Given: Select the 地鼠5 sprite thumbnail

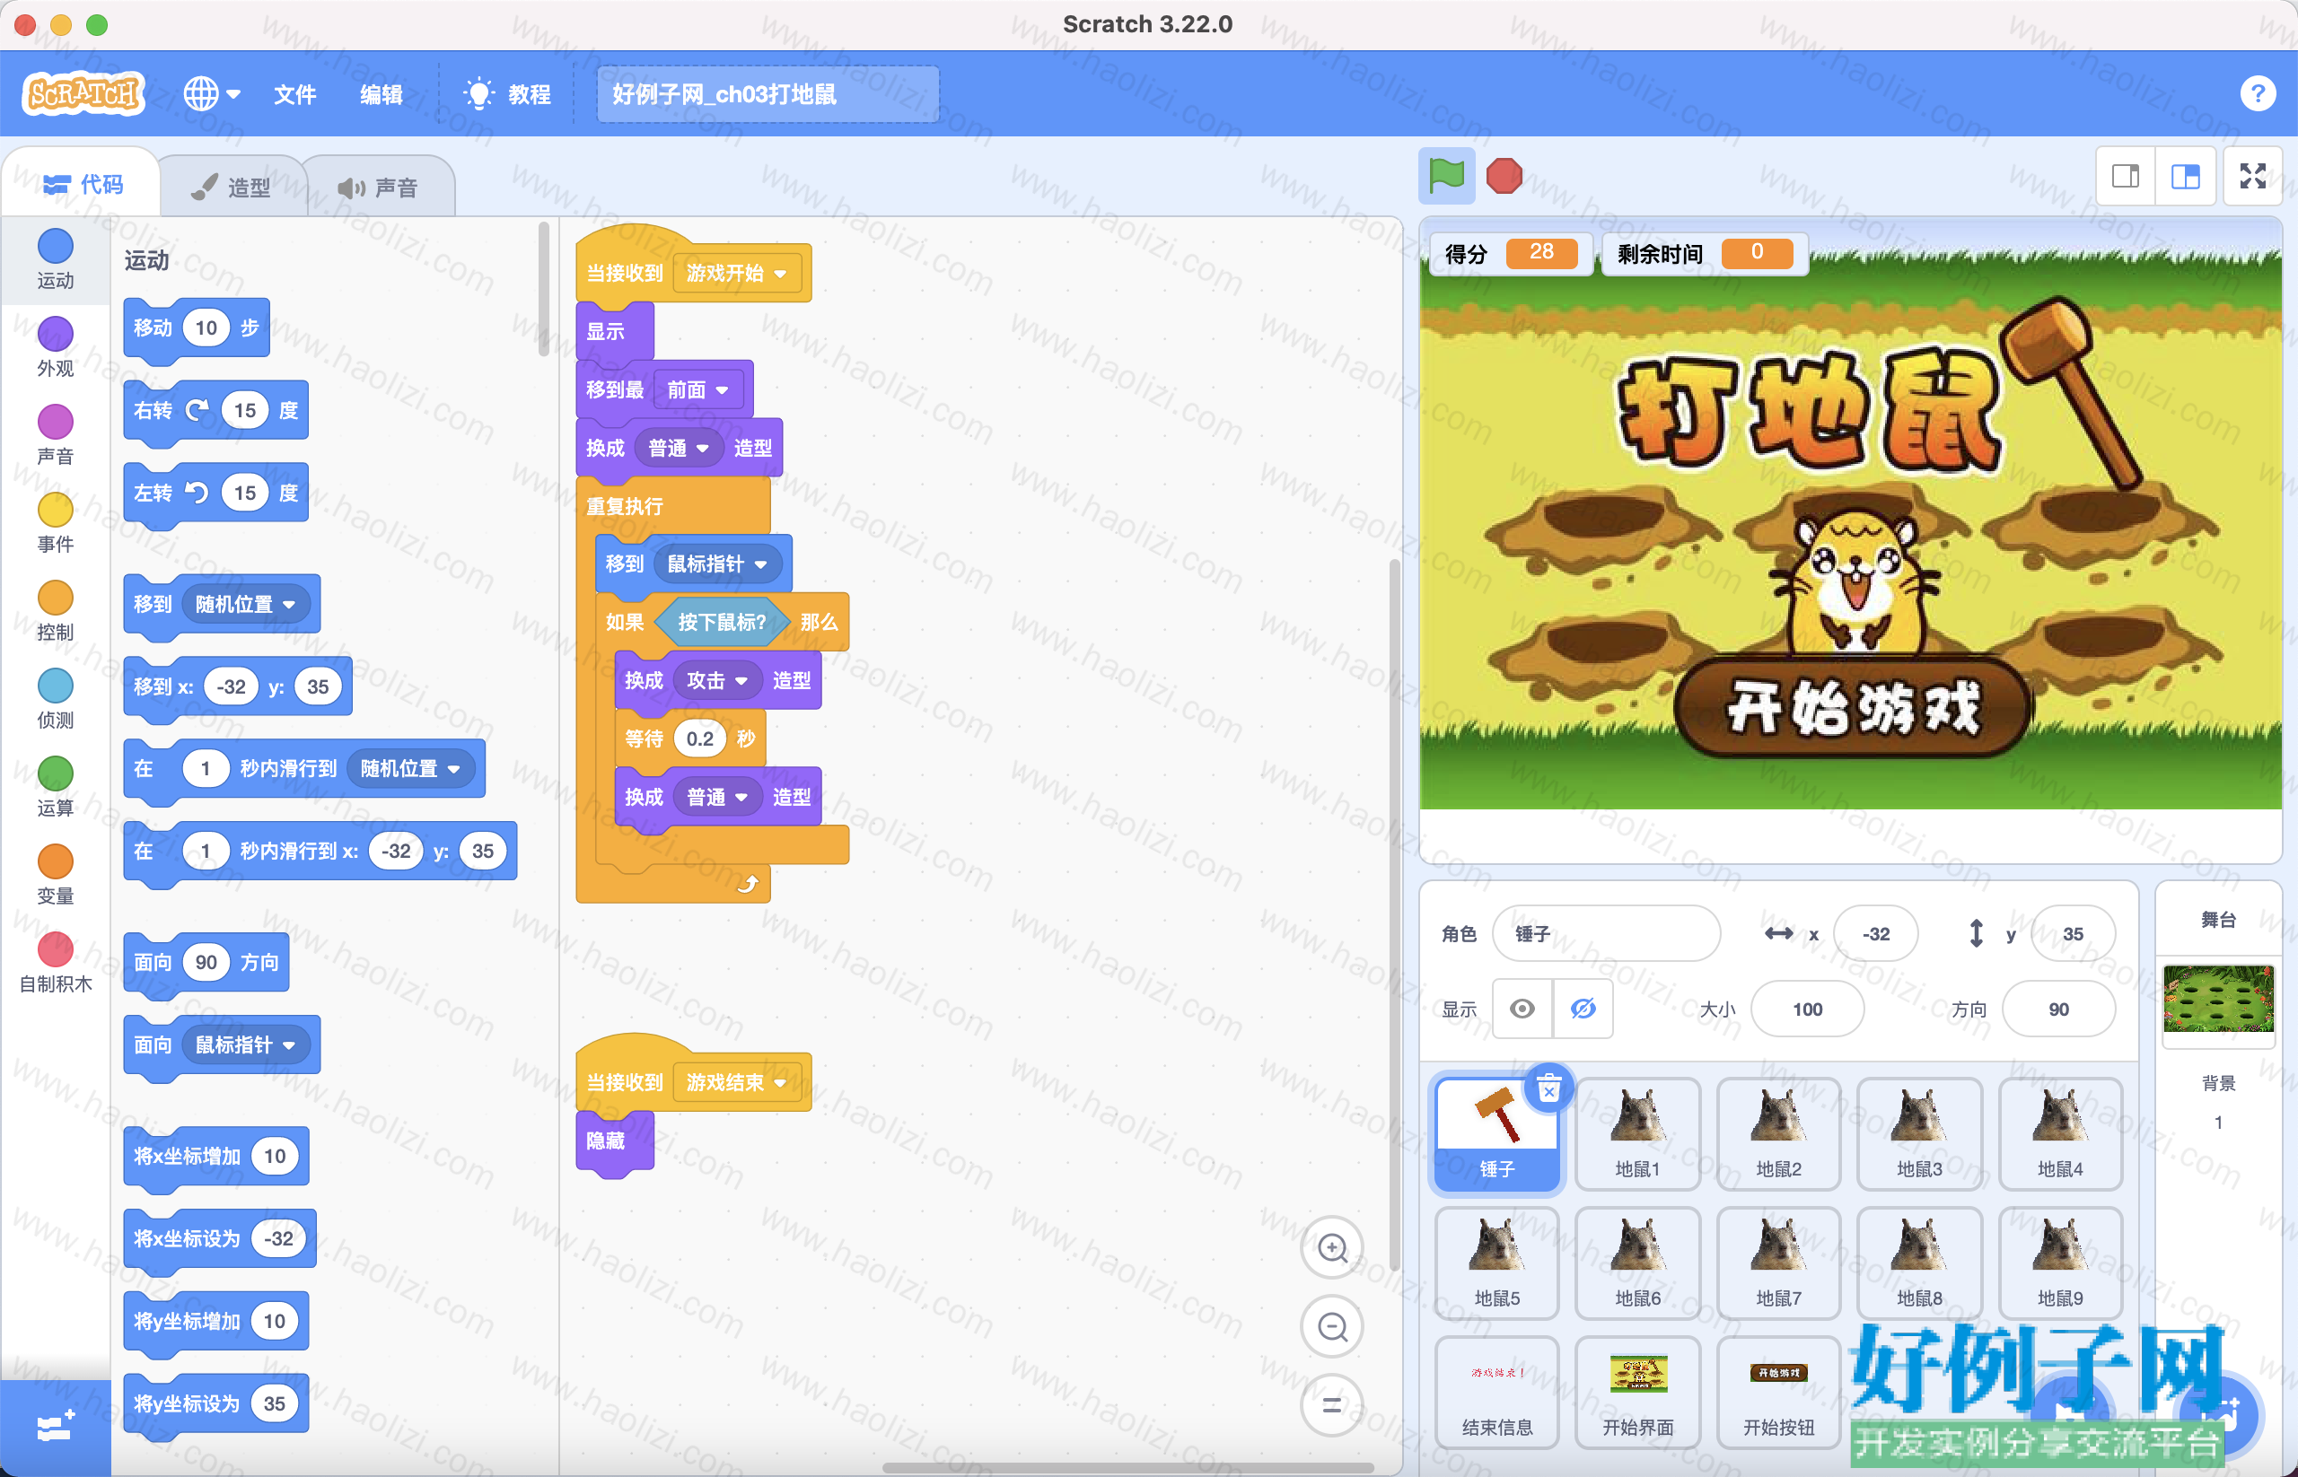Looking at the screenshot, I should [1495, 1263].
